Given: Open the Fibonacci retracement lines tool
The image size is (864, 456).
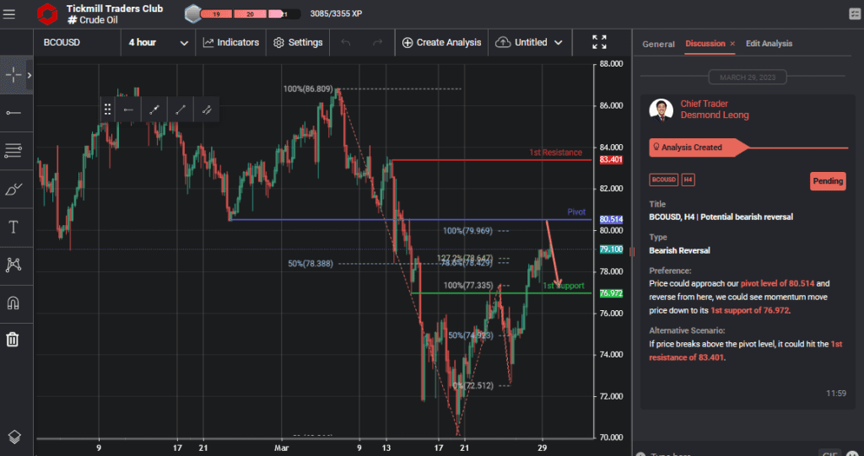Looking at the screenshot, I should [13, 150].
